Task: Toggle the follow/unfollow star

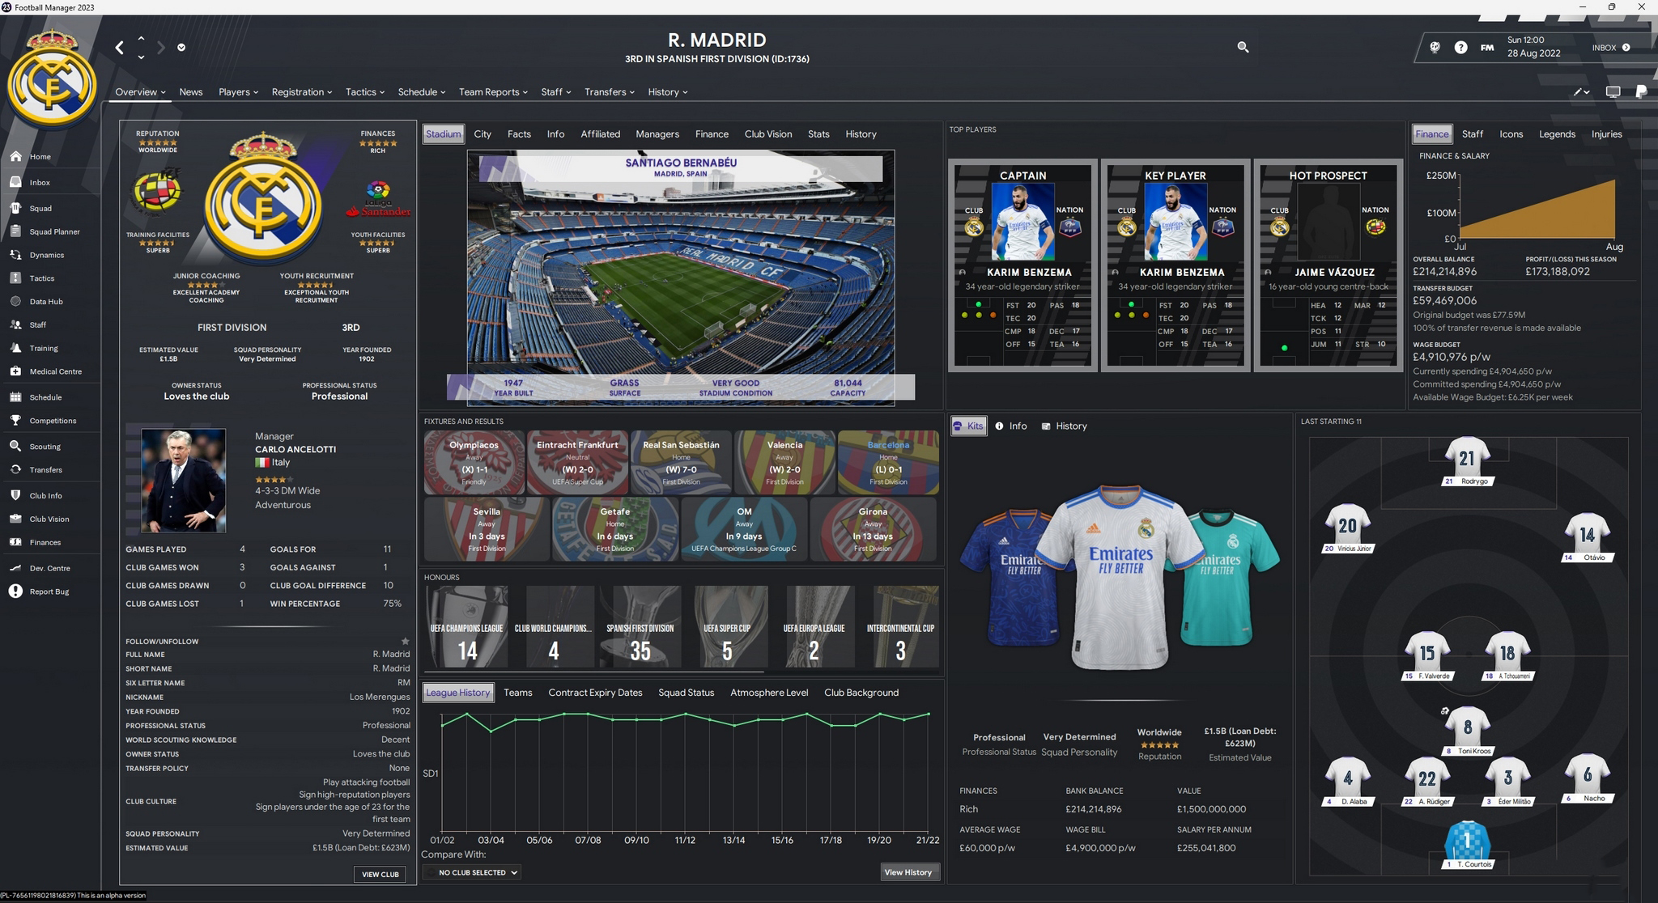Action: [x=406, y=641]
